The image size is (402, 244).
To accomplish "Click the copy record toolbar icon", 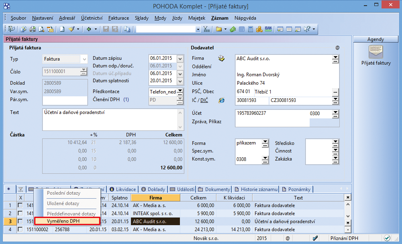I will [x=127, y=29].
